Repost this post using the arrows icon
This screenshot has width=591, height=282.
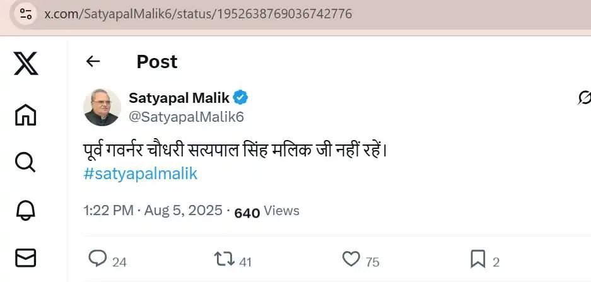pyautogui.click(x=223, y=259)
